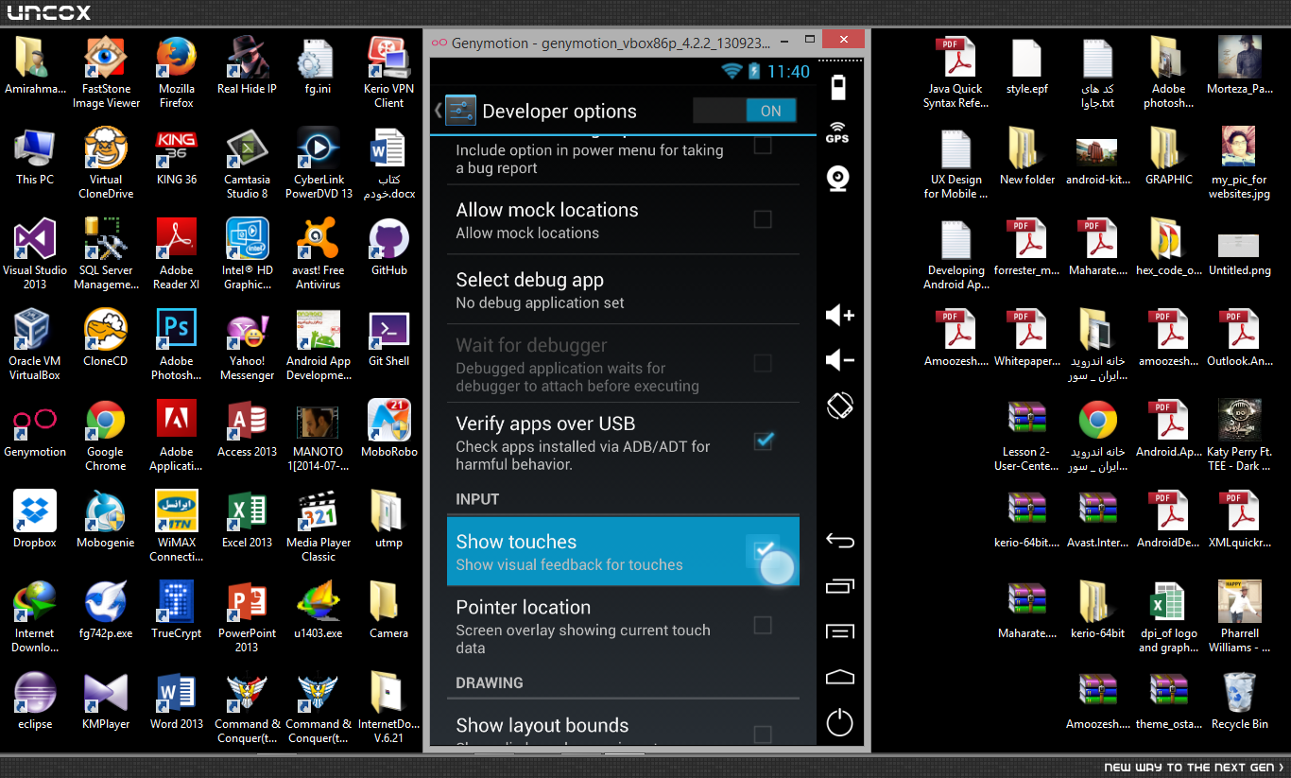Uncheck Verify apps over USB

[762, 441]
